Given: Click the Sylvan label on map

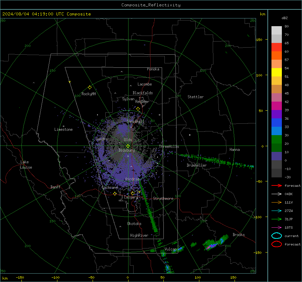Looking at the screenshot, I should (128, 99).
